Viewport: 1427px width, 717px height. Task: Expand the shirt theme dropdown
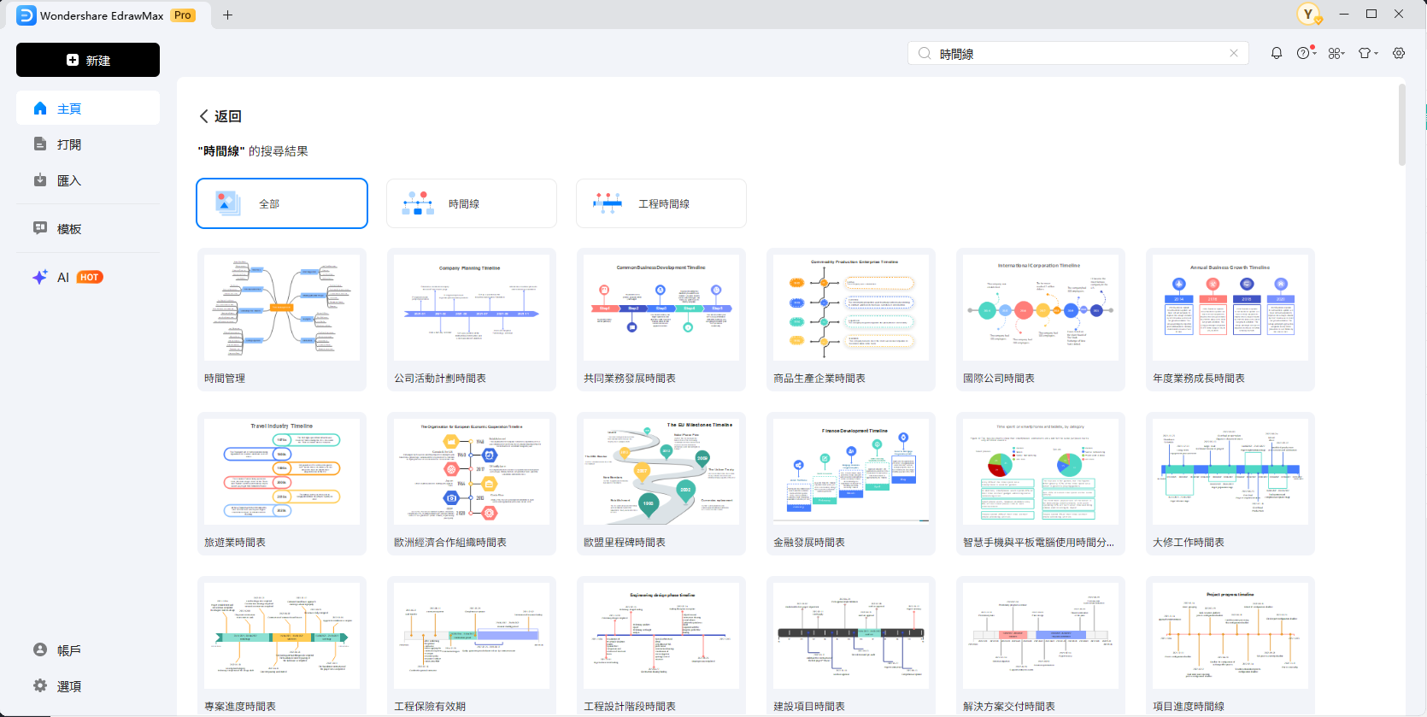pyautogui.click(x=1367, y=53)
